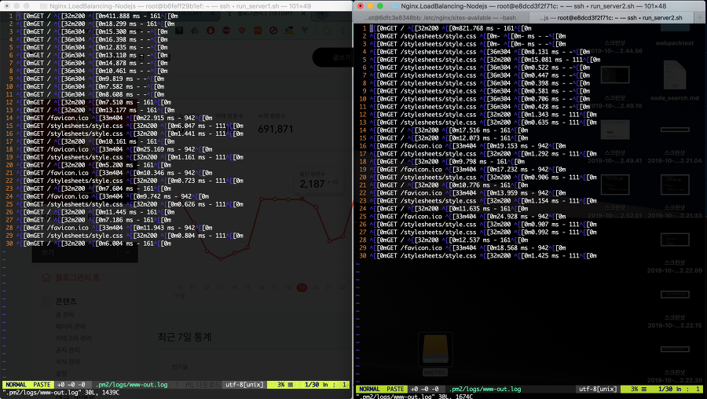
Task: Click the run_server1.sh window title text
Action: tap(181, 5)
